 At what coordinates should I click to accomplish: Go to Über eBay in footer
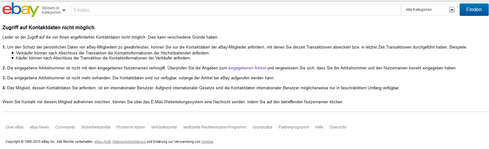14,127
